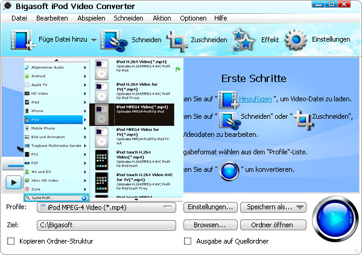Open the Effekt stars icon
This screenshot has height=255, width=362.
[x=243, y=40]
